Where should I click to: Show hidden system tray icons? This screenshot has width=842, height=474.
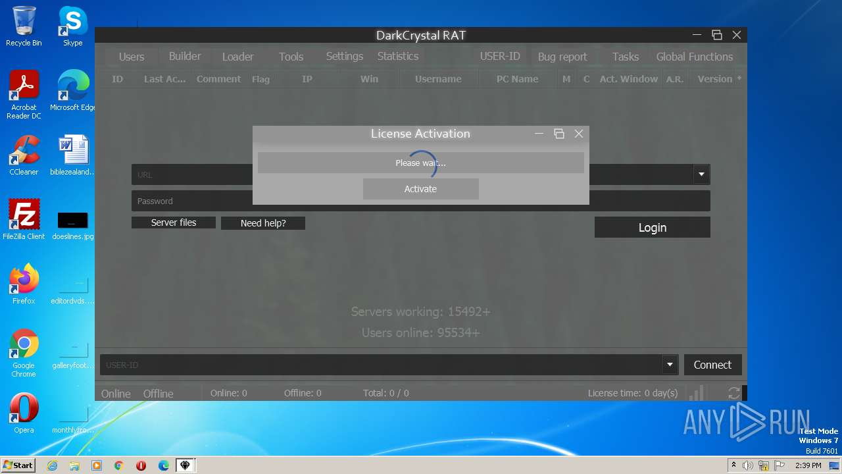(x=733, y=465)
